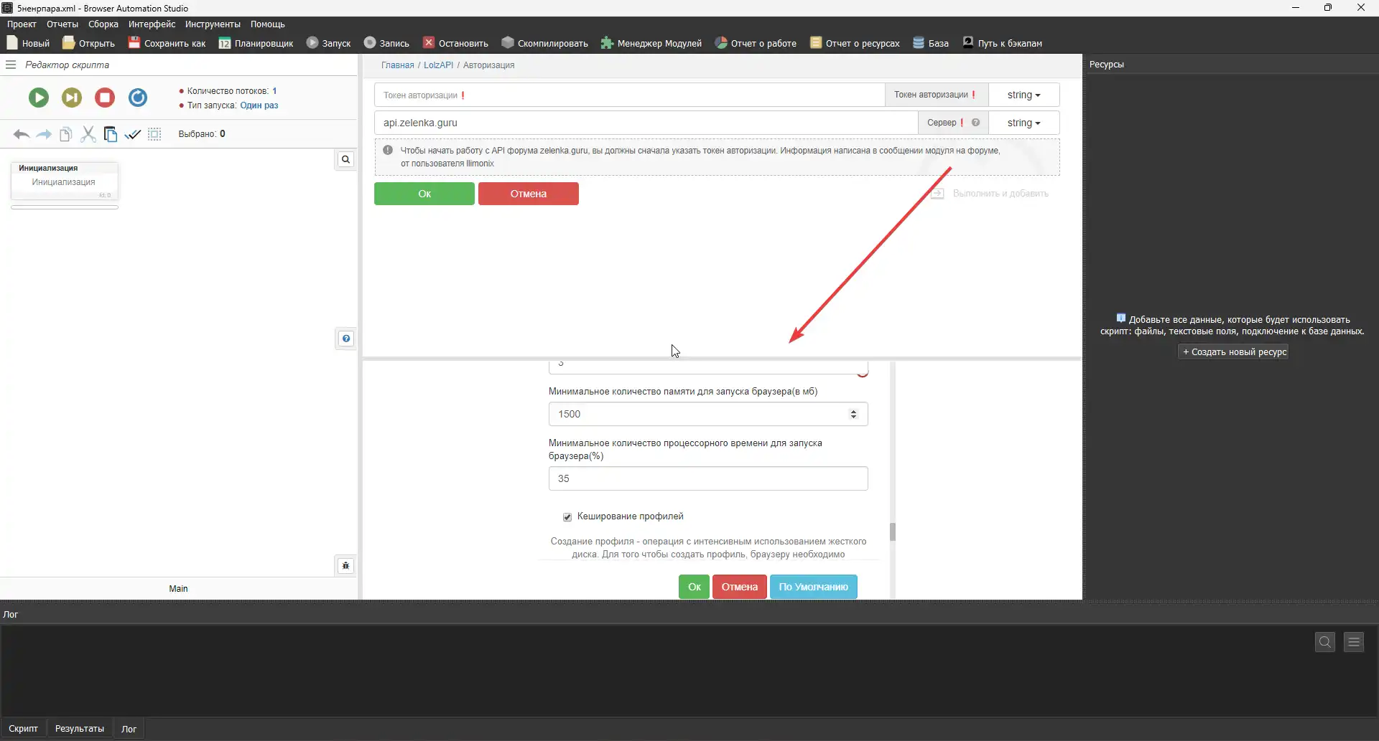Click the red Stop script button

click(105, 98)
